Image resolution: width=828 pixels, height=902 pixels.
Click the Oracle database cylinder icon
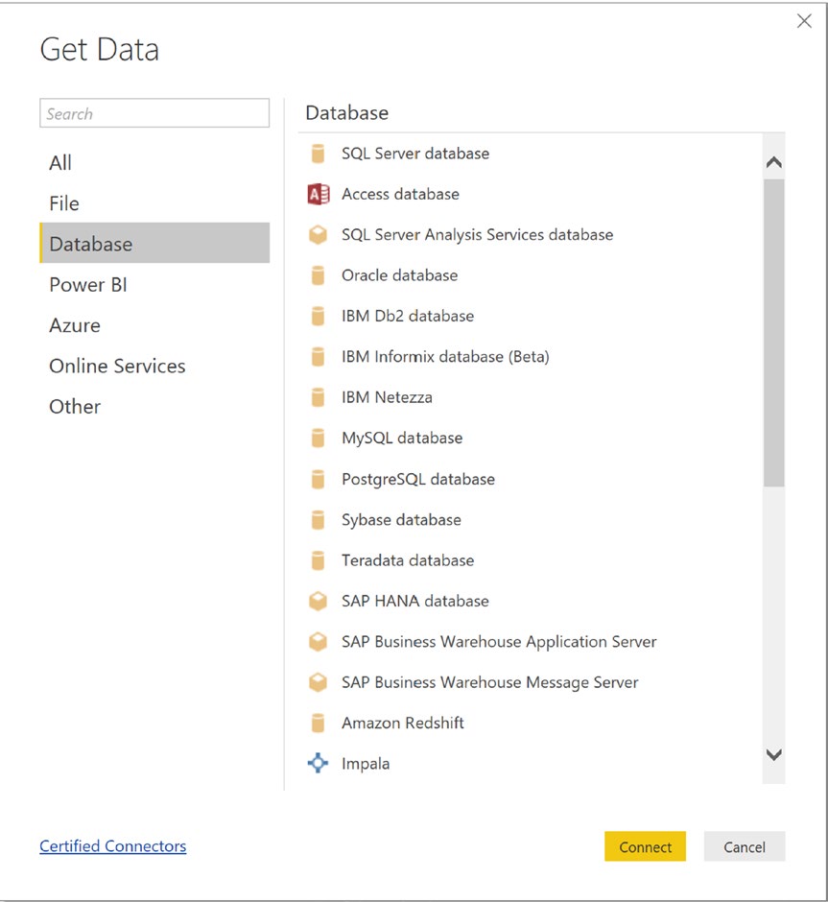click(x=318, y=275)
